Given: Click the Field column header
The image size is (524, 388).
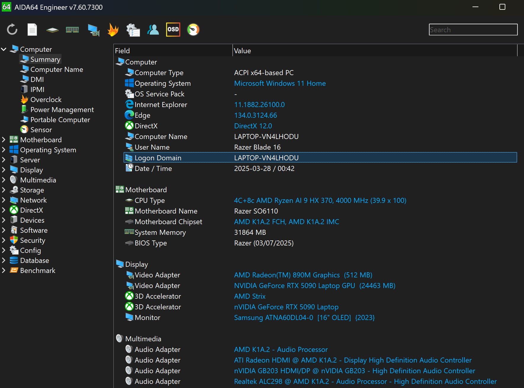Looking at the screenshot, I should coord(173,51).
